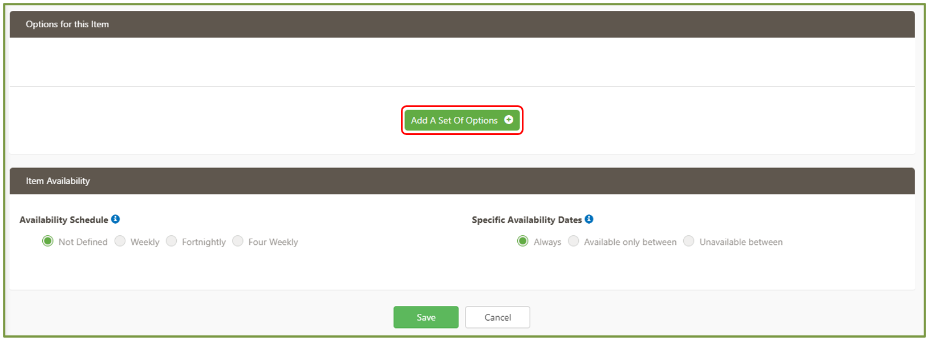Open the Specific Availability Dates info icon

pos(589,219)
